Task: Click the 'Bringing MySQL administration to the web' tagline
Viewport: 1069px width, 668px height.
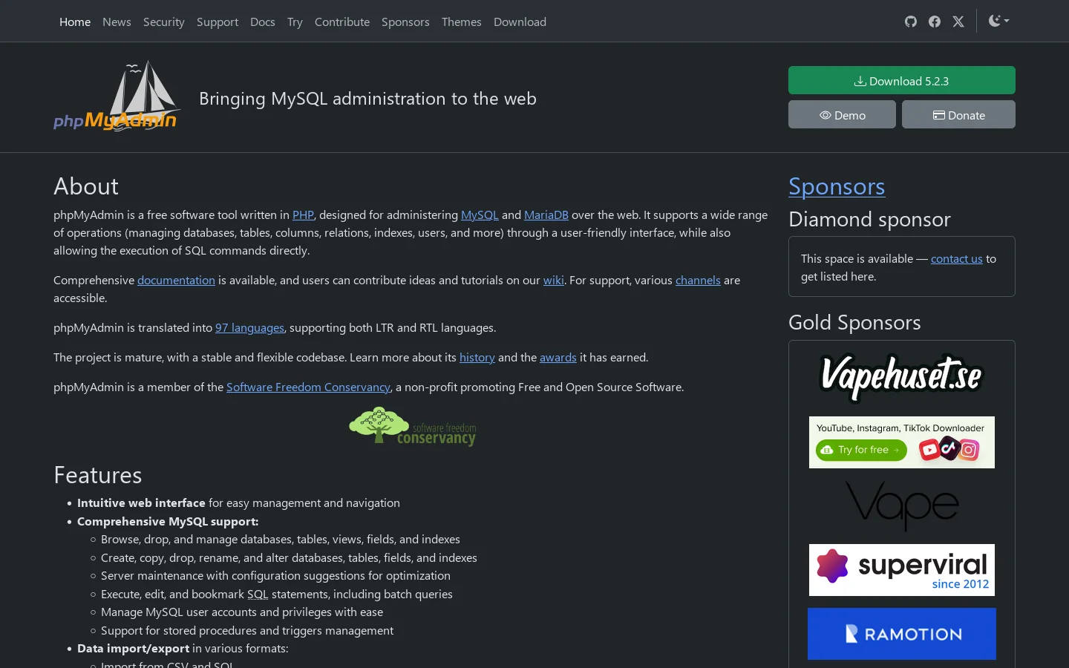Action: pos(367,99)
